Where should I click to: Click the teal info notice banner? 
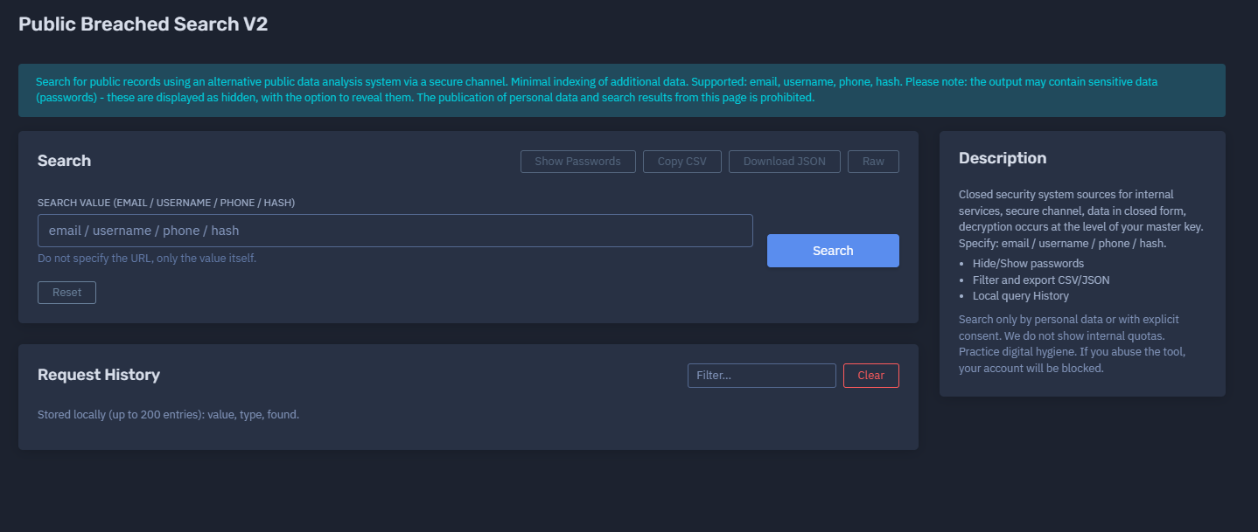621,90
